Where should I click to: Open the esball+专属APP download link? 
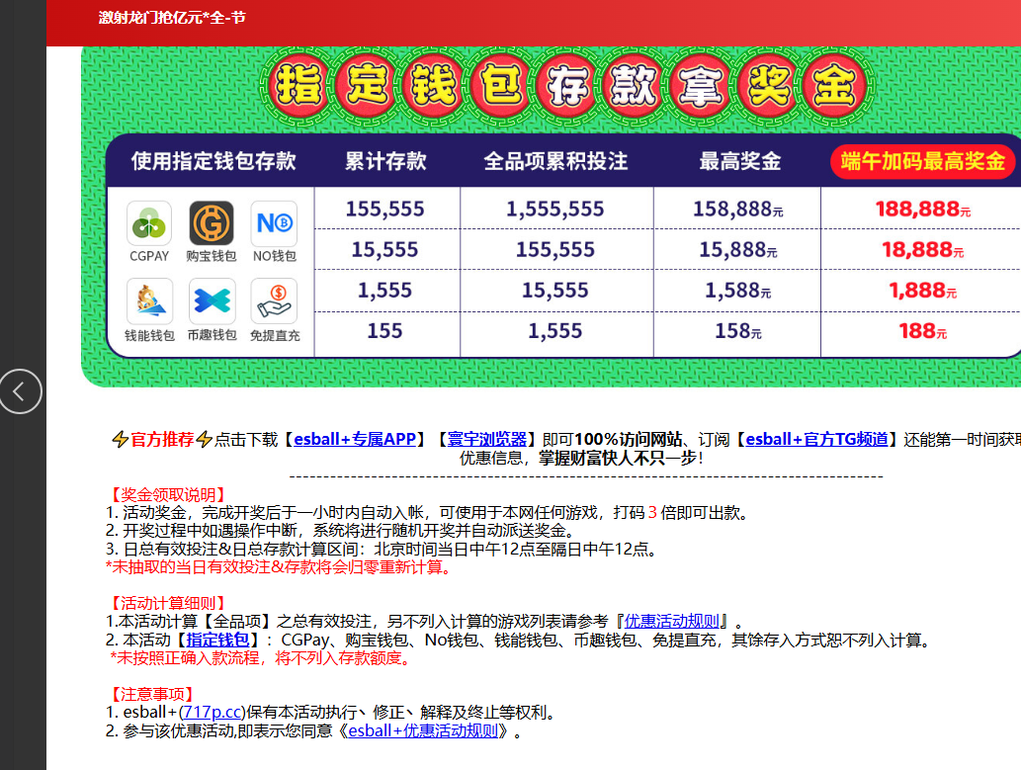pyautogui.click(x=355, y=439)
